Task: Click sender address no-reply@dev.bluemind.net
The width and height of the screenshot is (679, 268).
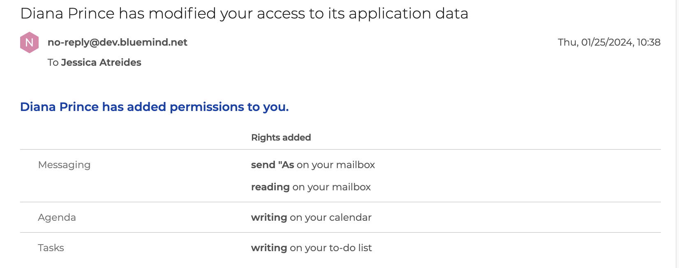Action: click(x=117, y=42)
